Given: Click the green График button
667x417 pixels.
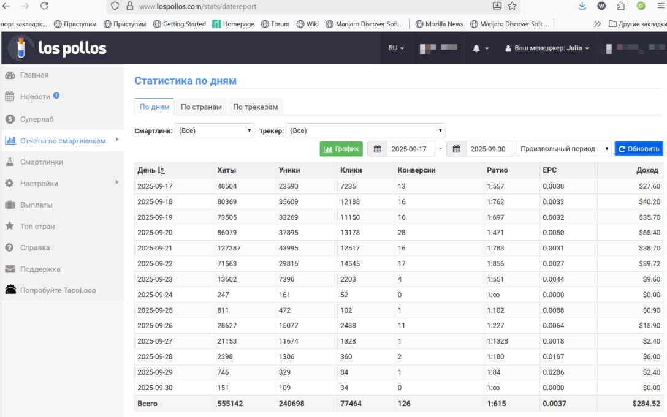Looking at the screenshot, I should 341,149.
